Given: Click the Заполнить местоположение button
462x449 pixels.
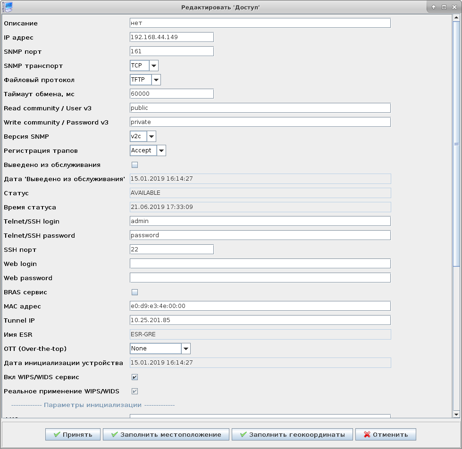Looking at the screenshot, I should 166,434.
